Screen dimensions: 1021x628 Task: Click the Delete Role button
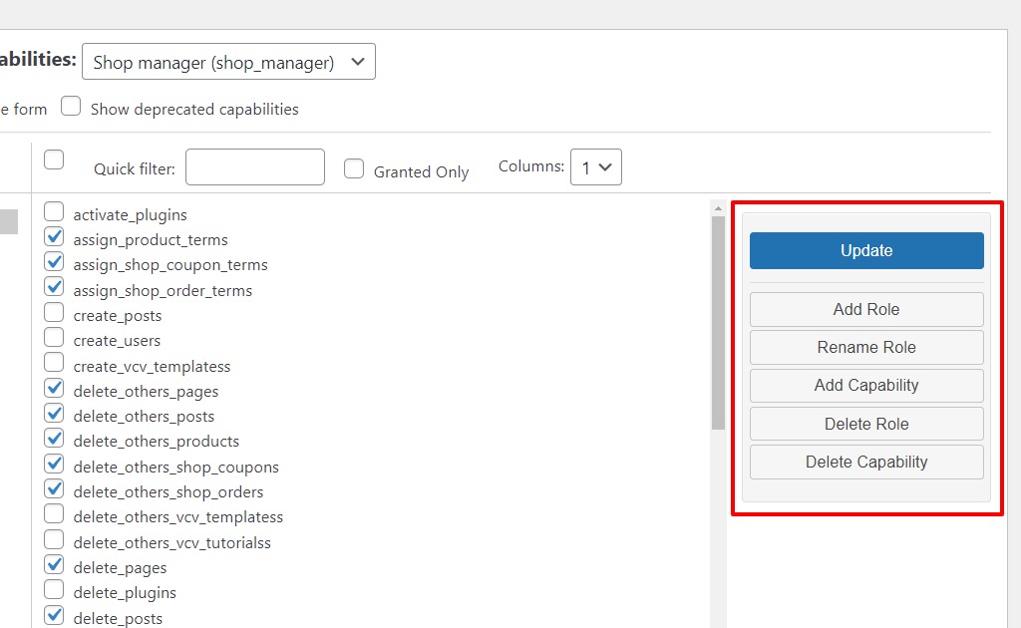point(865,424)
